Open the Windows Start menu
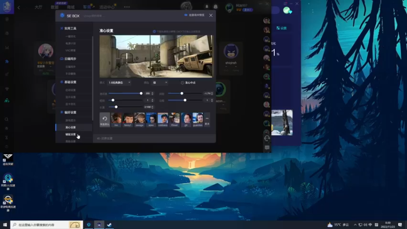The height and width of the screenshot is (229, 407). coord(5,224)
